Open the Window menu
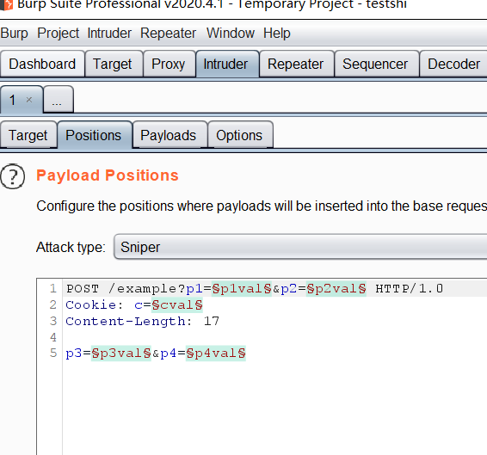 231,33
